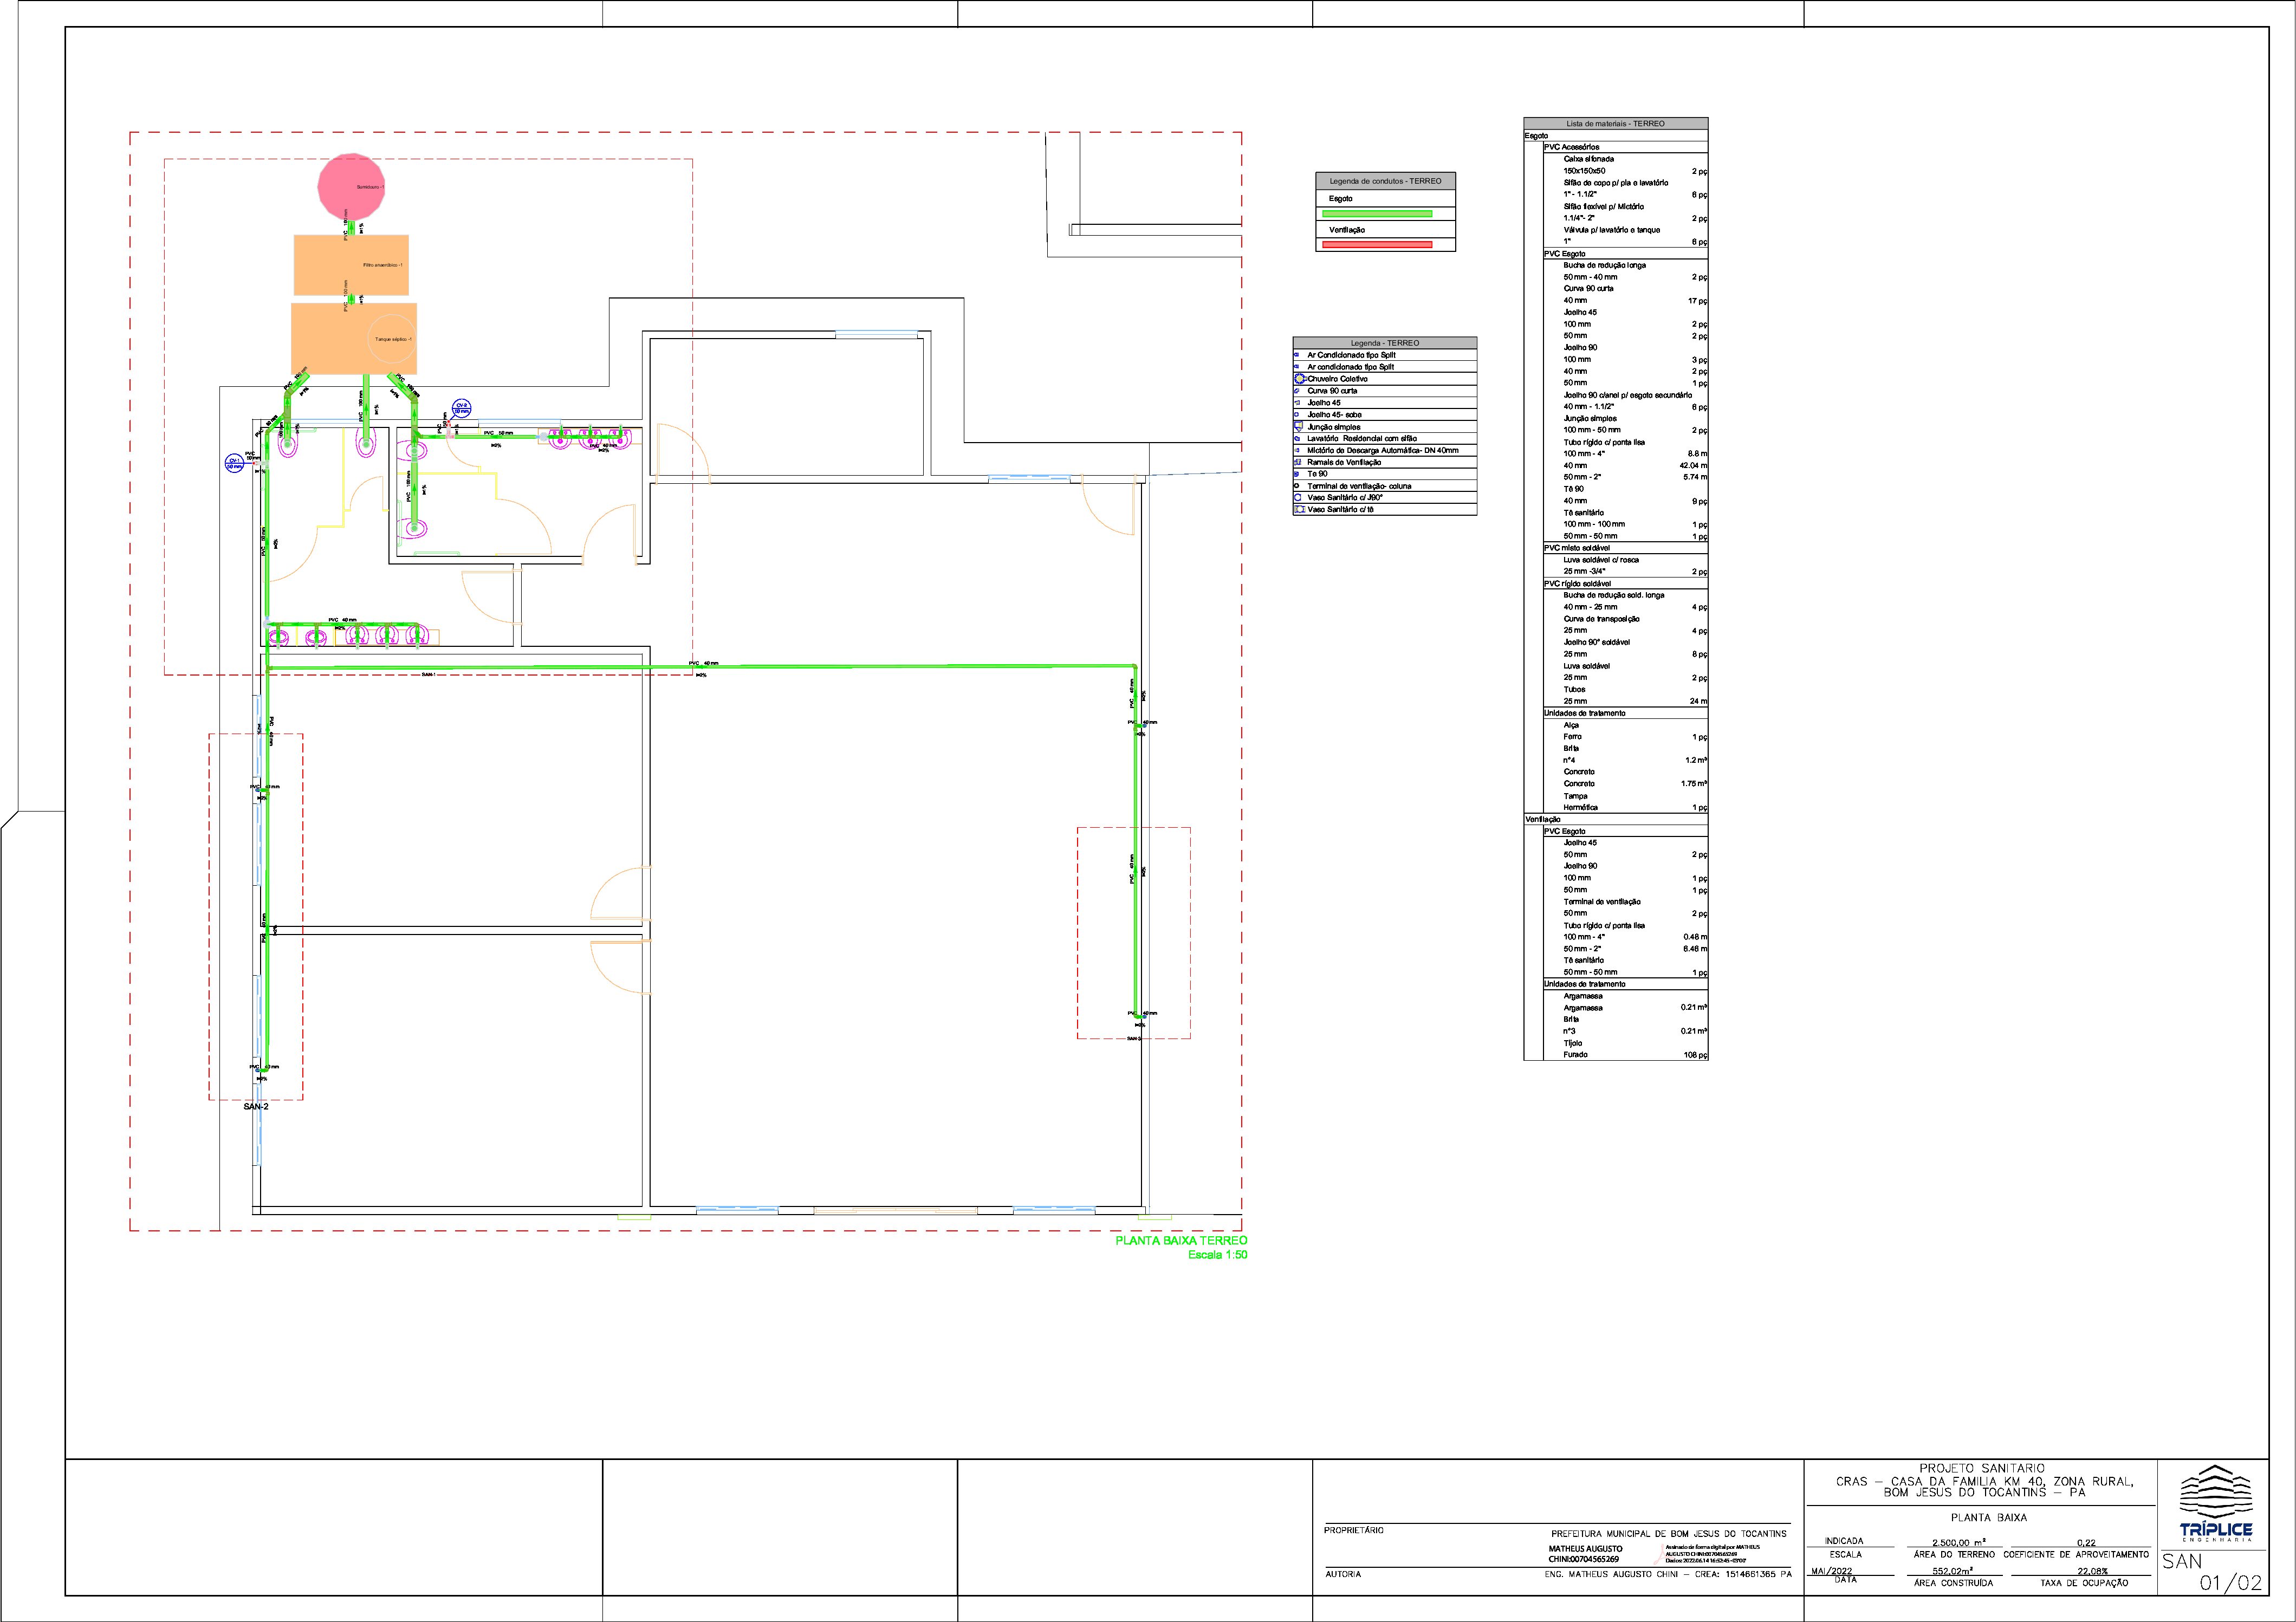Select the pink Sumidouro-1 circle
This screenshot has width=2296, height=1622.
(350, 187)
